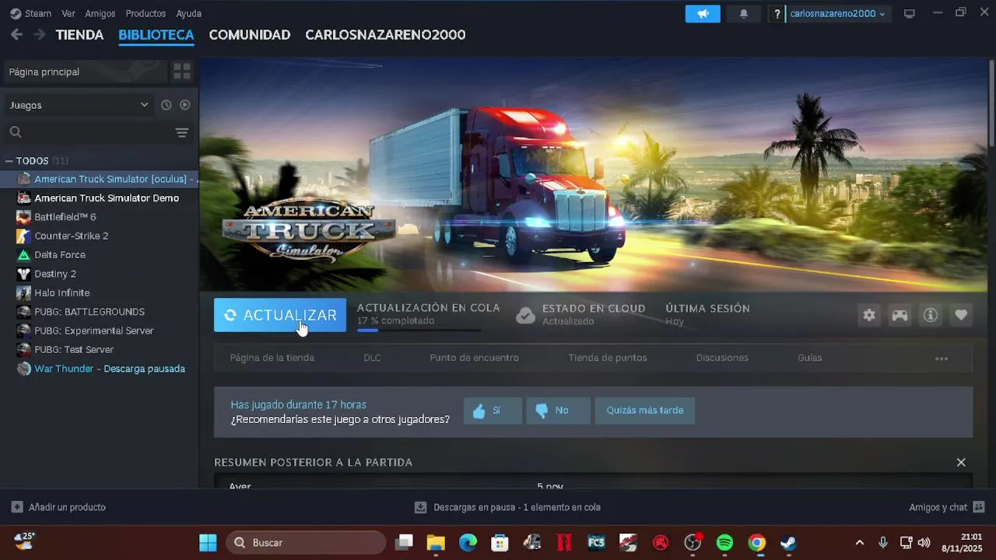
Task: Open the game settings gear icon
Action: [869, 315]
